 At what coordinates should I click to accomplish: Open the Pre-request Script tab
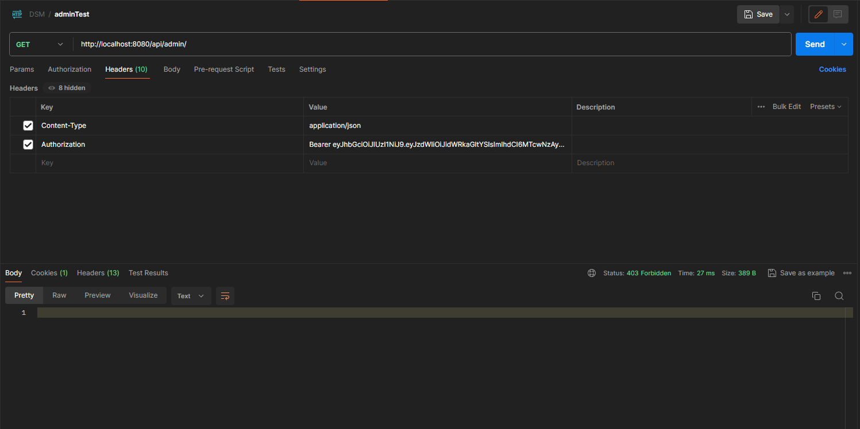pos(224,69)
